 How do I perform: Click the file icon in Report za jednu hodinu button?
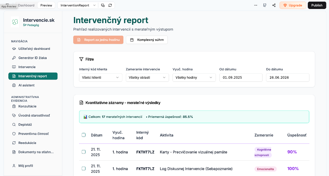click(79, 40)
